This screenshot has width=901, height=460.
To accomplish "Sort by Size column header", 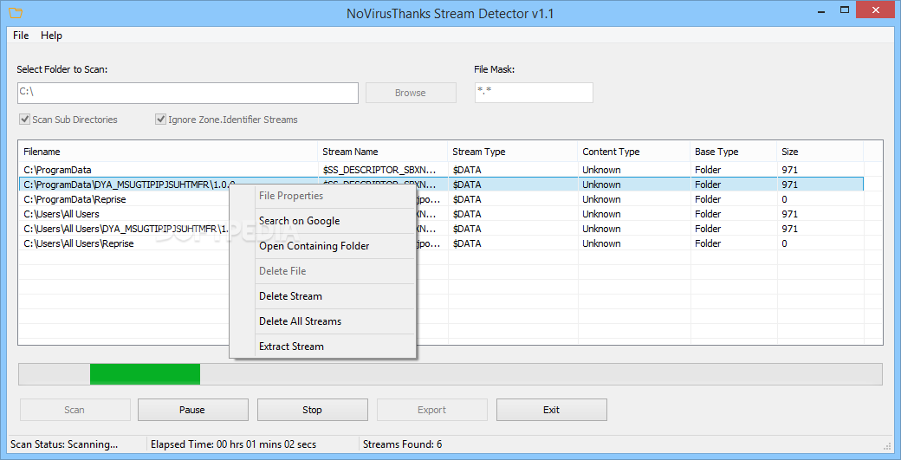I will (x=820, y=152).
